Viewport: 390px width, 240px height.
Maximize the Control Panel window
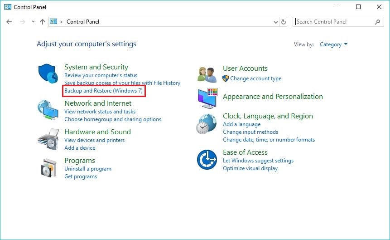coord(358,7)
